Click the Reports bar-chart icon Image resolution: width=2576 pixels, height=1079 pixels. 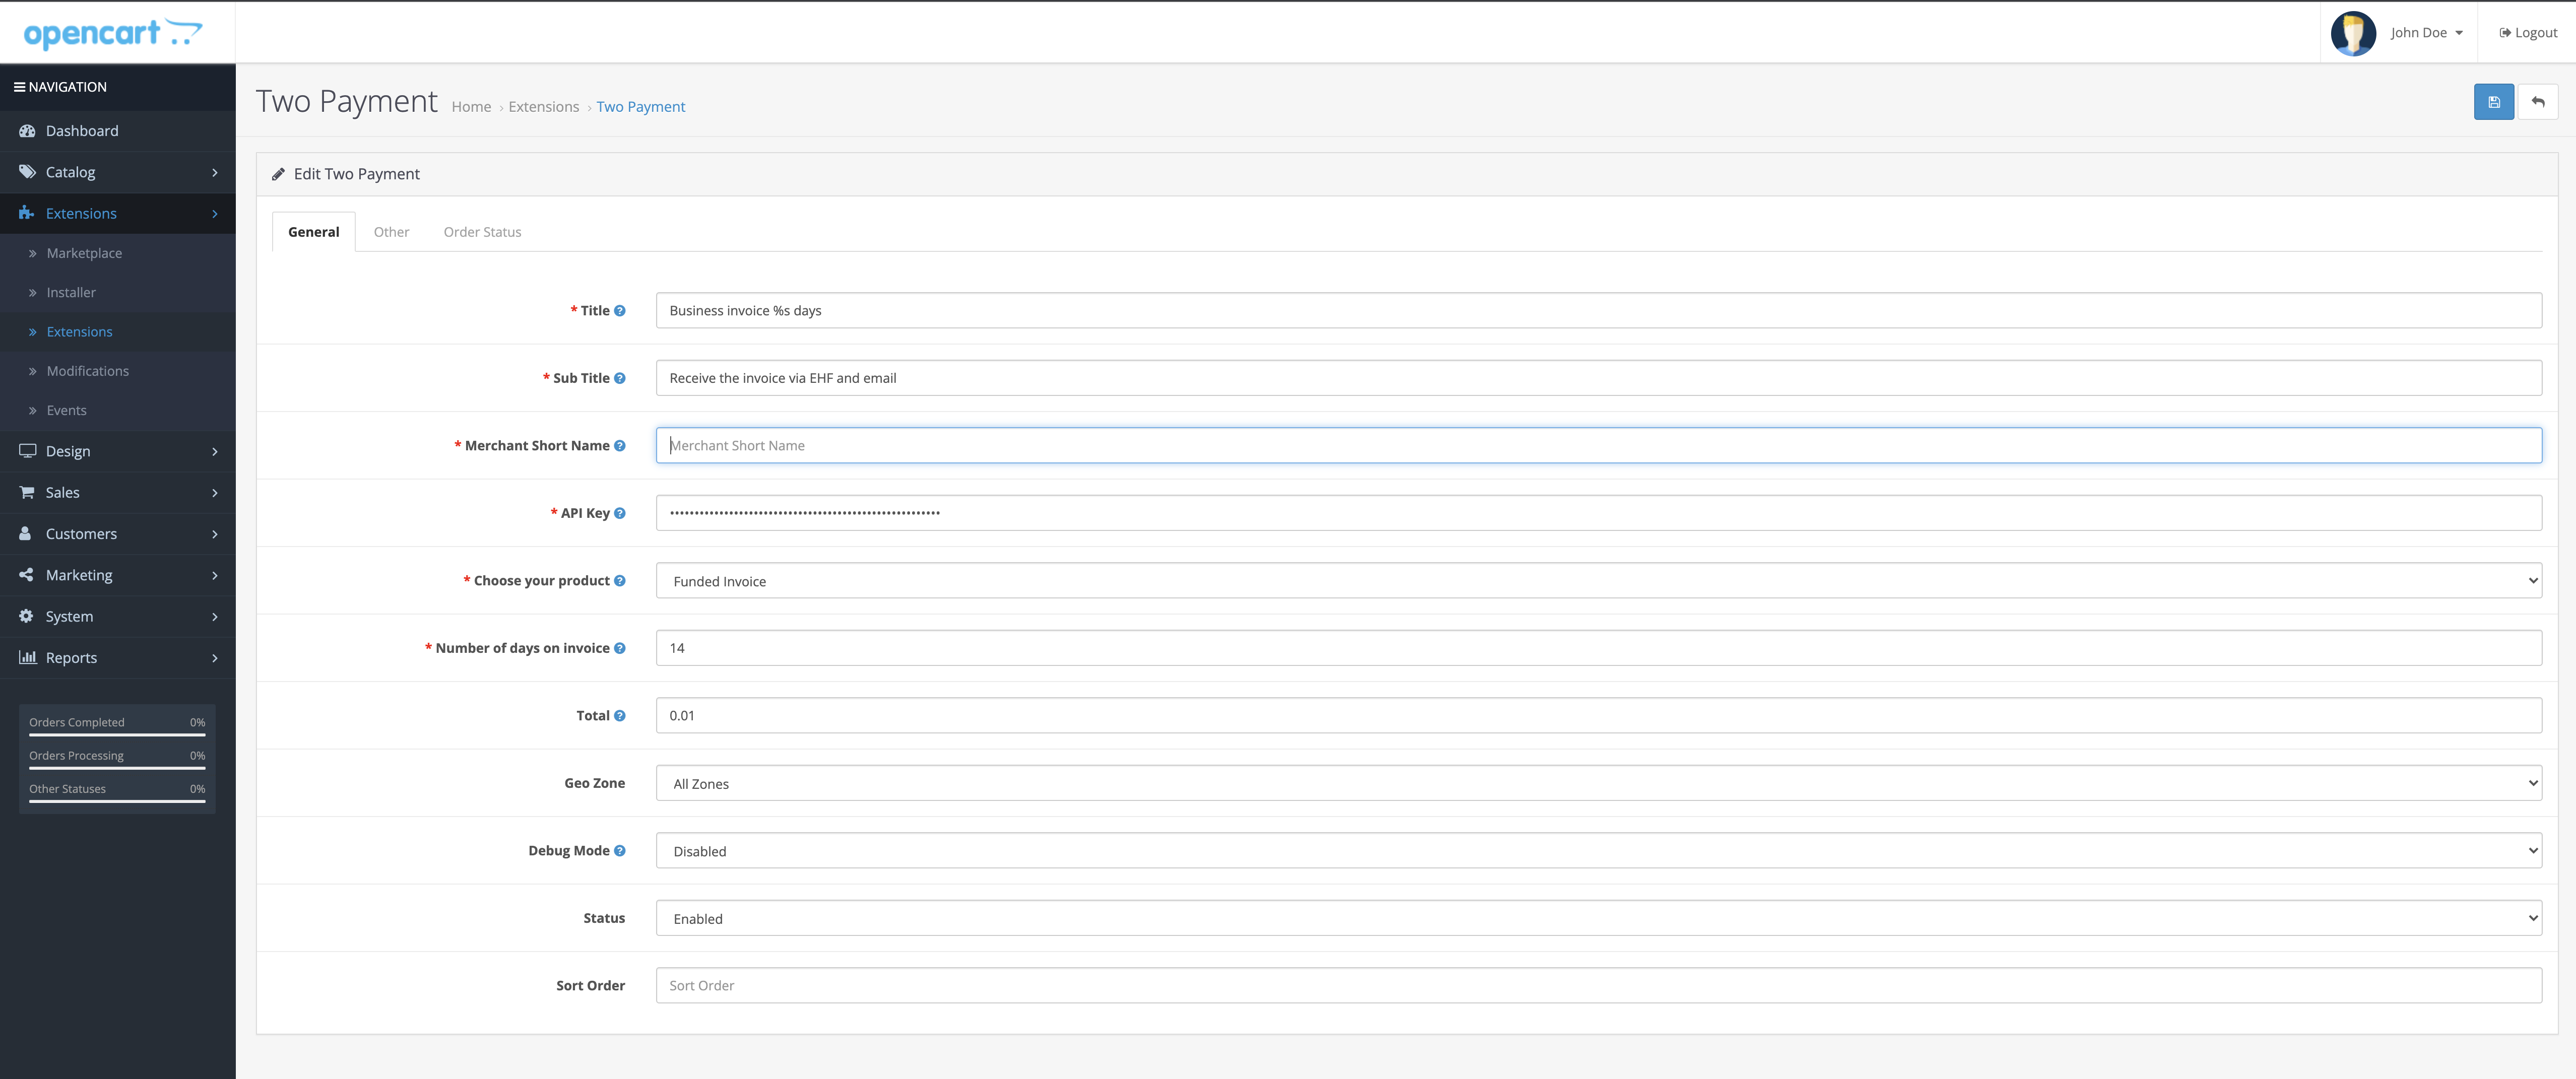[28, 657]
